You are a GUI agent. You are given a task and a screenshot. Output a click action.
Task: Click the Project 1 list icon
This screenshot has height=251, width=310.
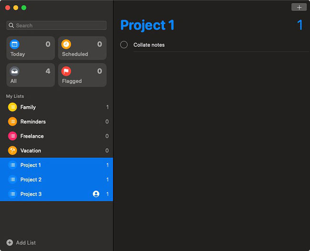[x=12, y=165]
